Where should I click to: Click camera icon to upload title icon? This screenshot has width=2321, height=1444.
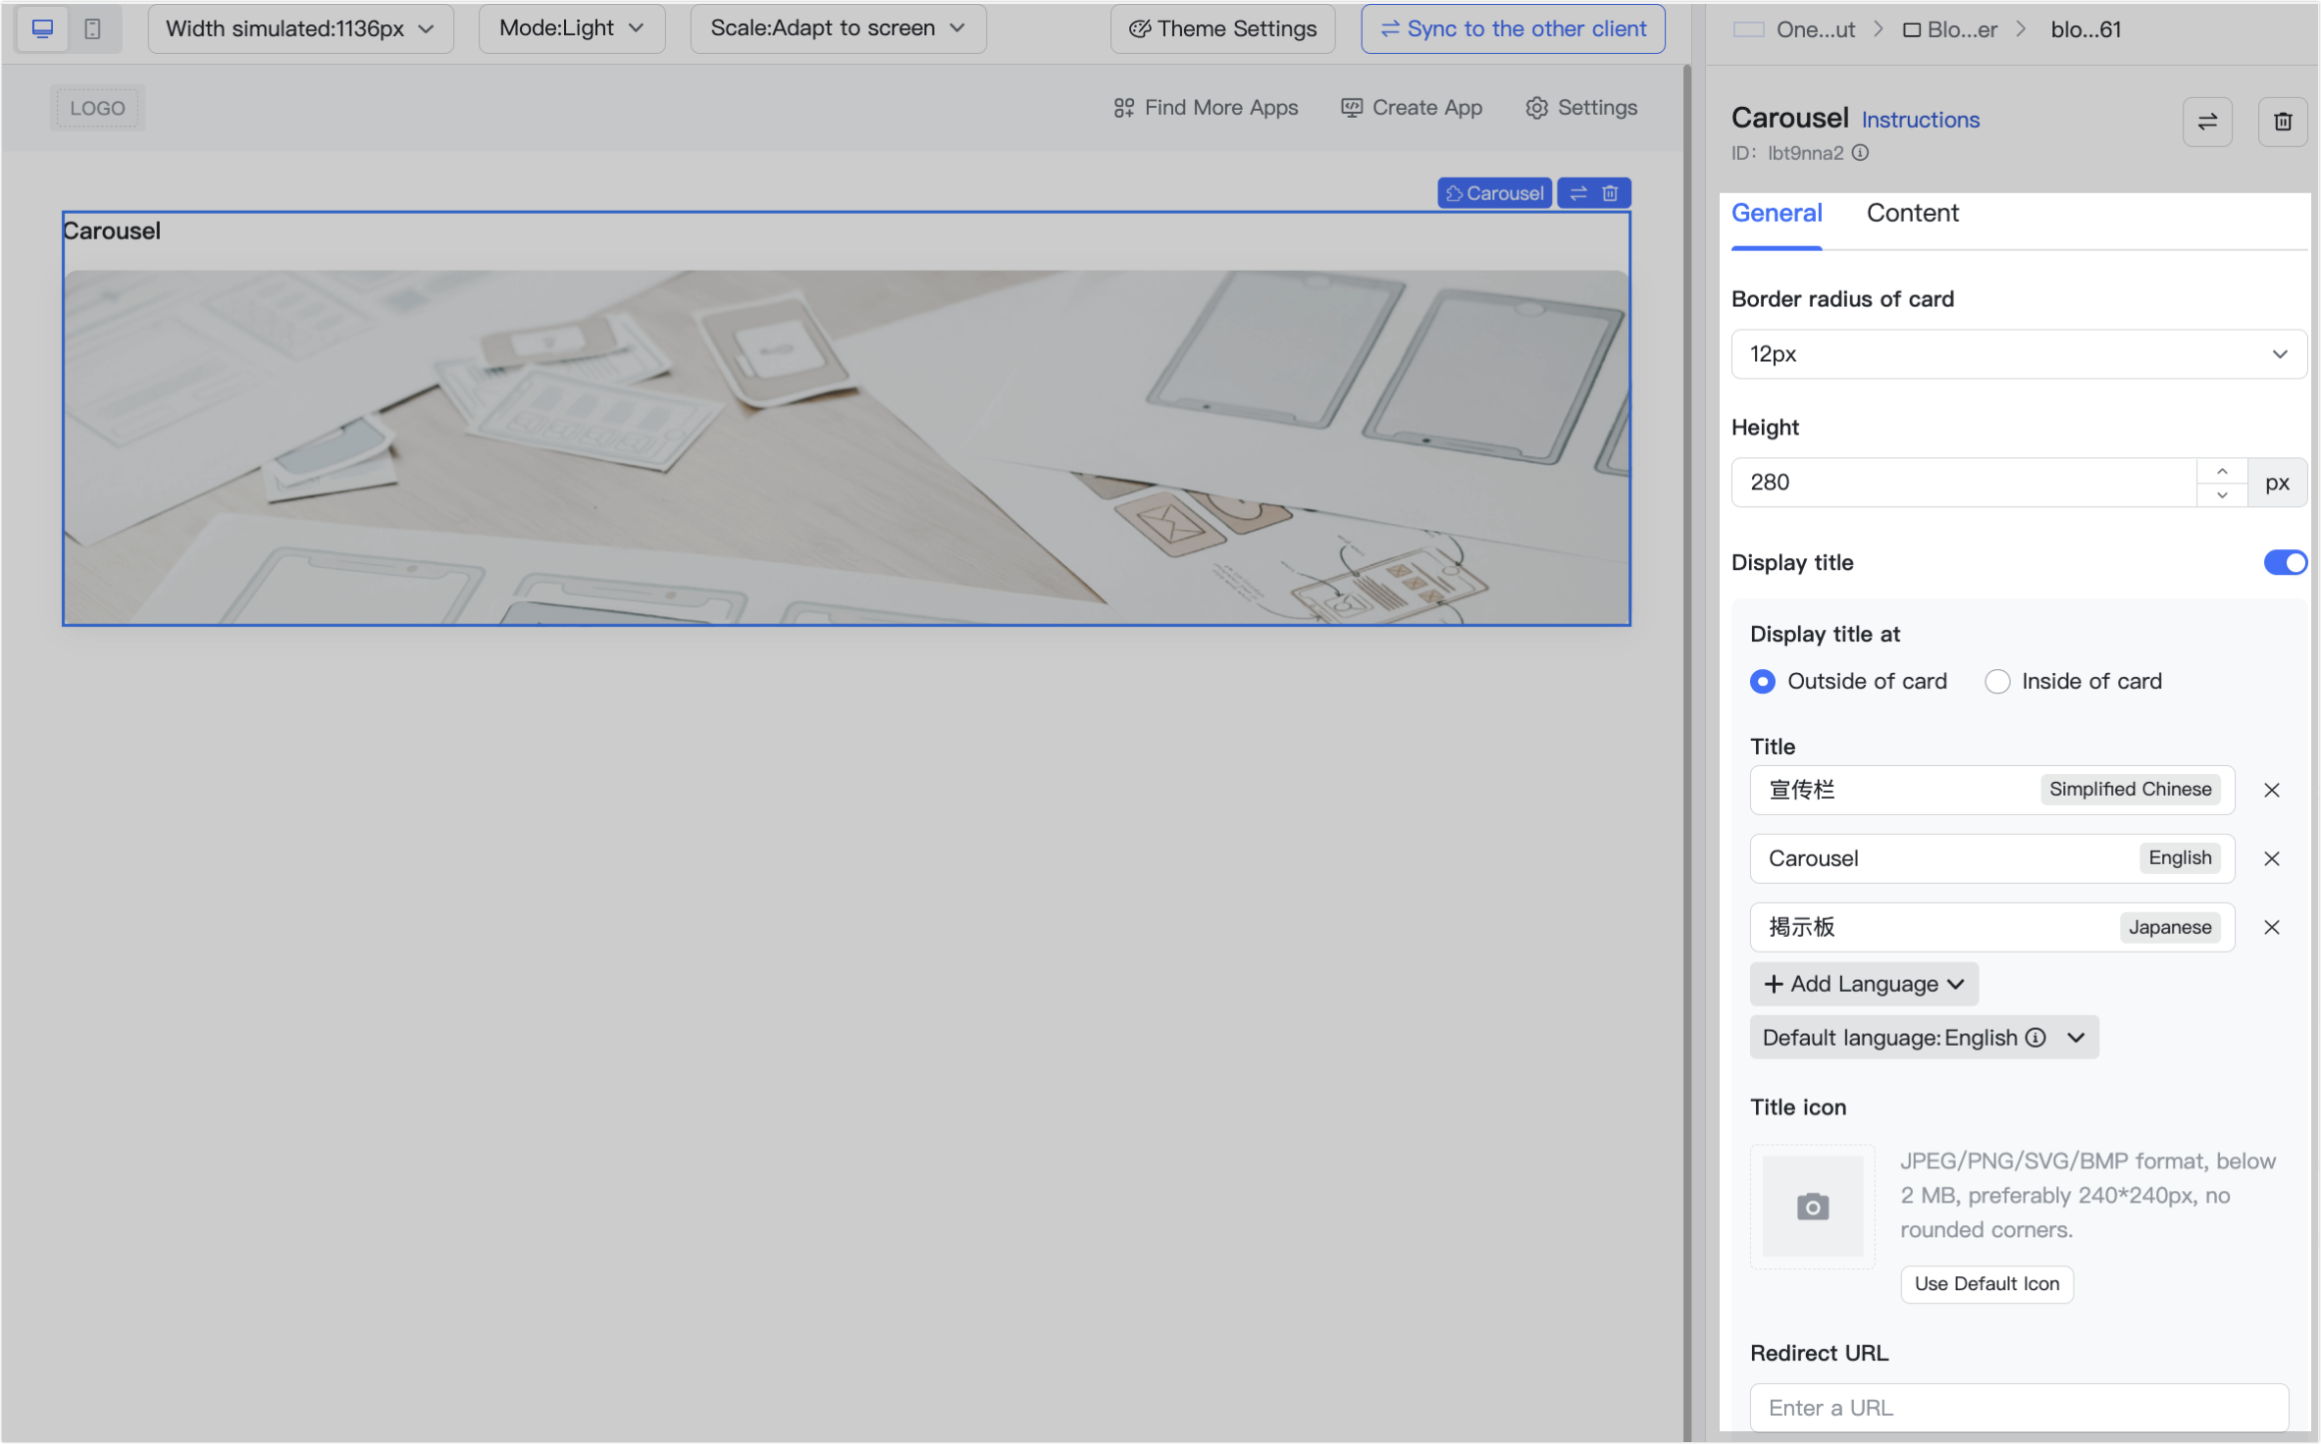(1812, 1207)
